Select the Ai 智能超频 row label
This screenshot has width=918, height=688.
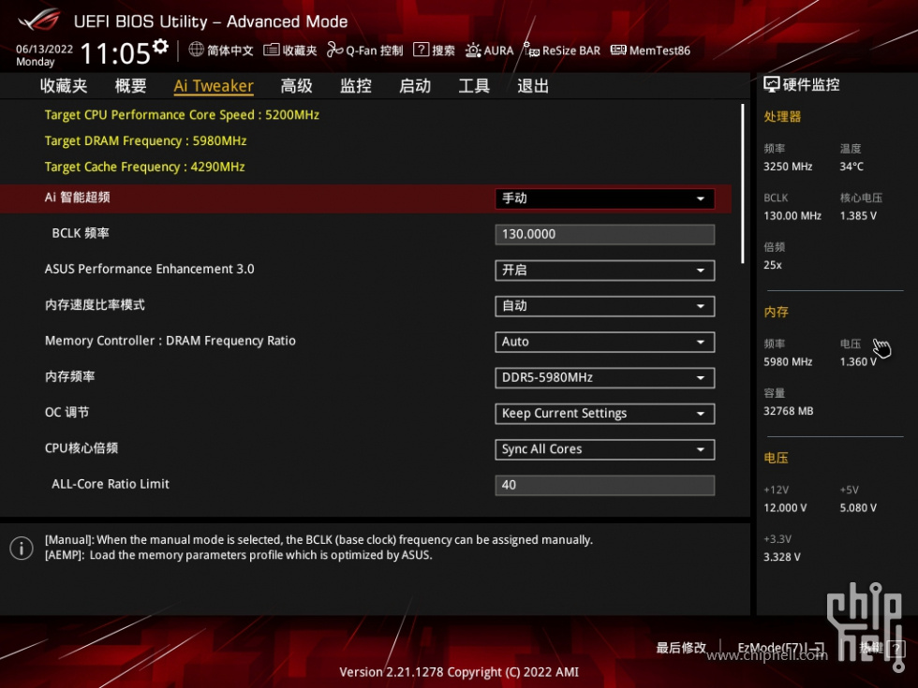(77, 198)
